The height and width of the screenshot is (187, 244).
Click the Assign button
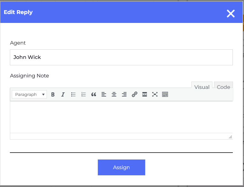[x=121, y=167]
